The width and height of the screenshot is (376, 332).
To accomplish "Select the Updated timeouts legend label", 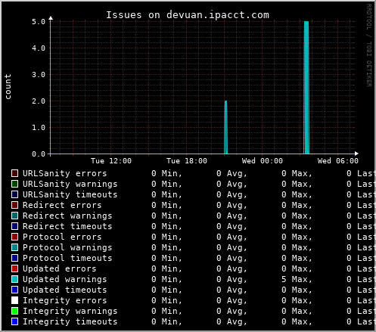I will point(65,290).
